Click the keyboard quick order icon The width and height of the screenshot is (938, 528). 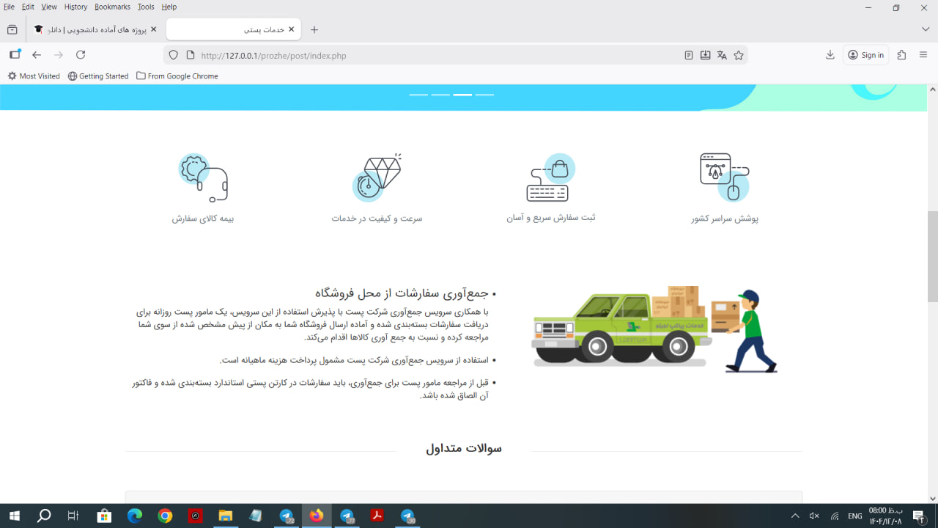tap(550, 177)
